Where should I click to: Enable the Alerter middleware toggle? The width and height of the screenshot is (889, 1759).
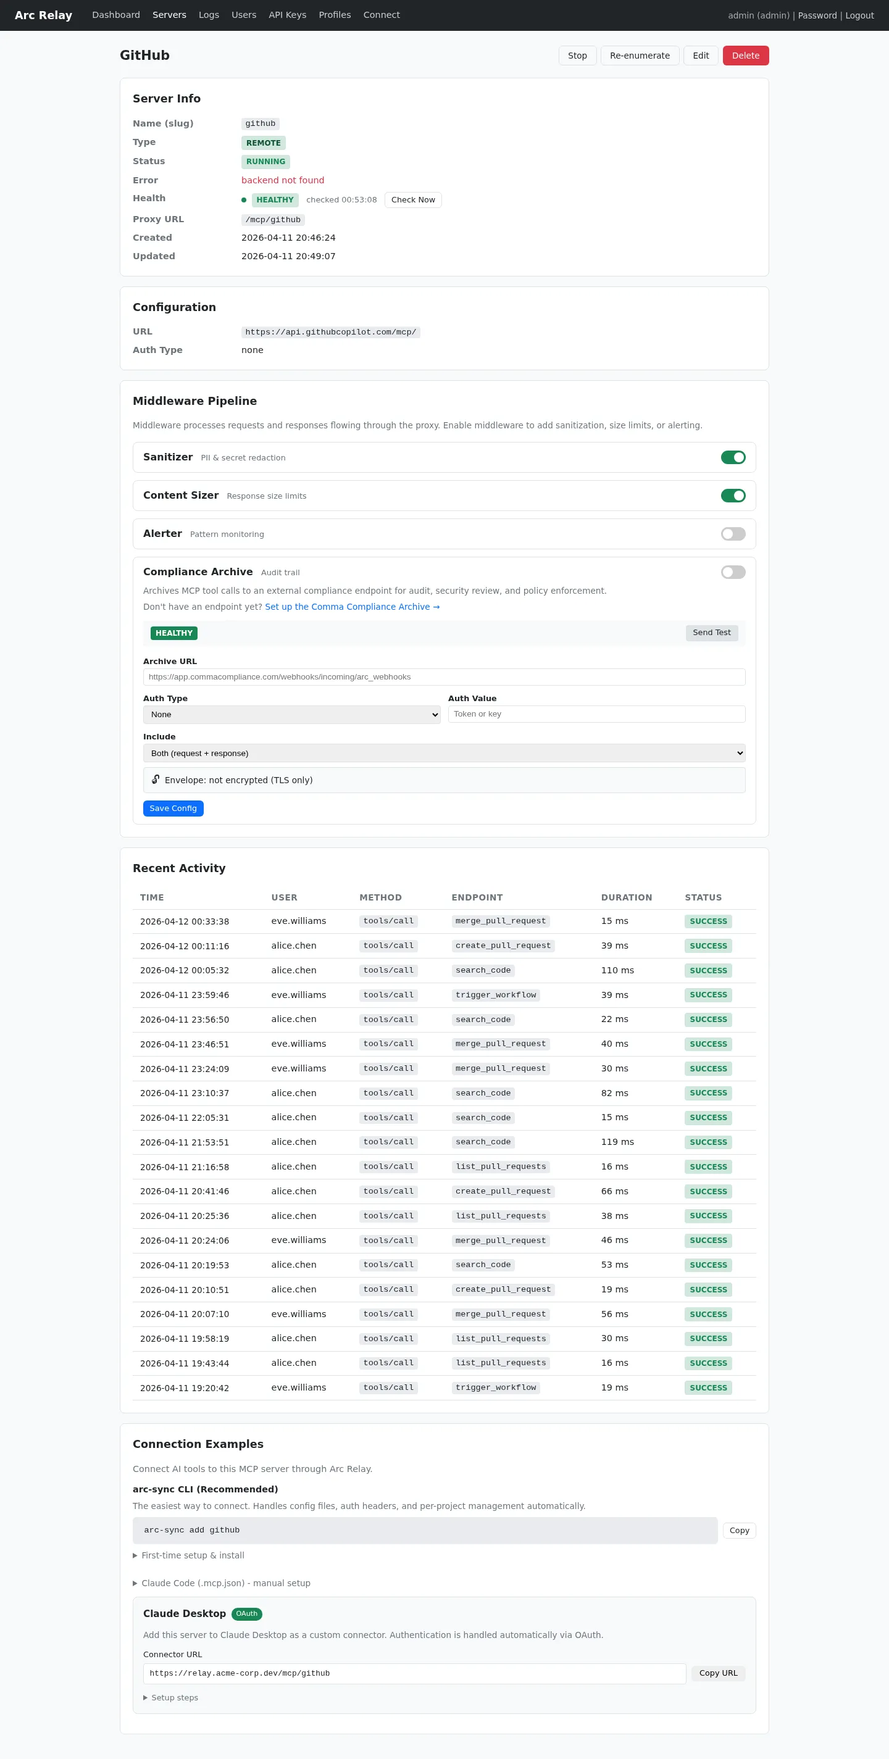click(733, 534)
